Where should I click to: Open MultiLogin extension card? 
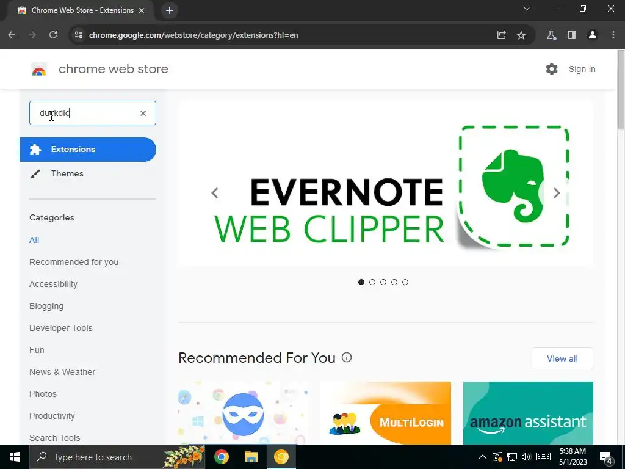click(x=386, y=413)
